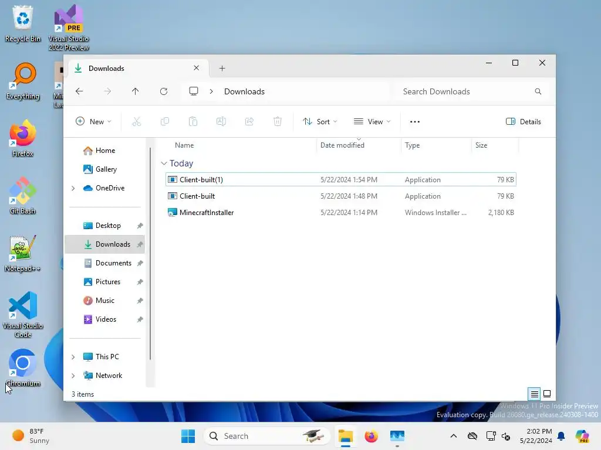The width and height of the screenshot is (601, 450).
Task: Click the search magnifier in Explorer
Action: click(x=538, y=91)
